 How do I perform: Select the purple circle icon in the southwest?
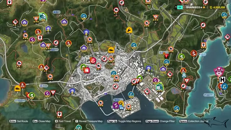tap(47, 94)
